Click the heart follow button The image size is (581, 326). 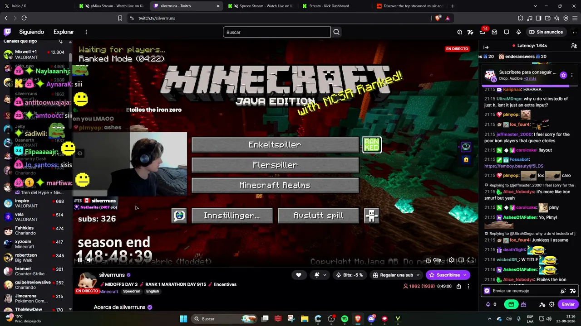(x=298, y=275)
